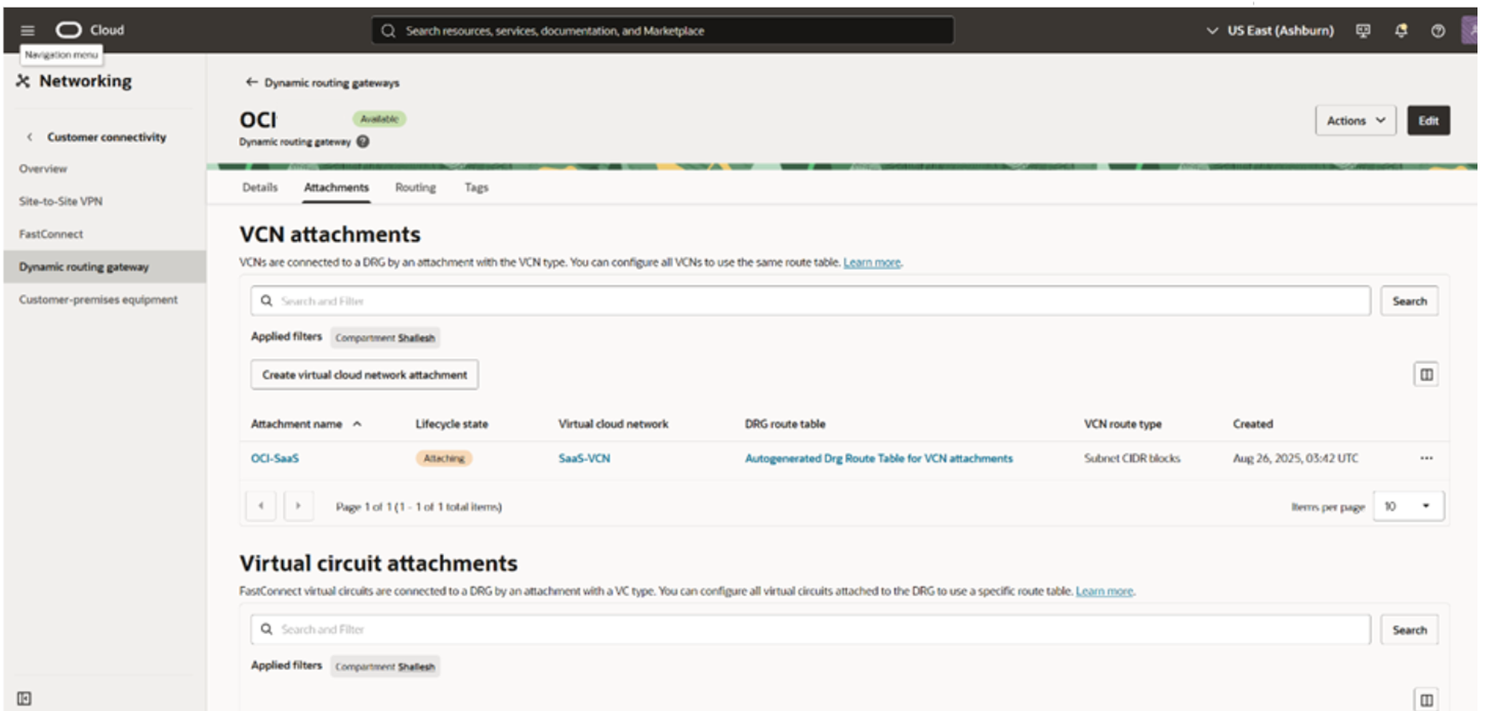Switch to the Routing tab

415,187
